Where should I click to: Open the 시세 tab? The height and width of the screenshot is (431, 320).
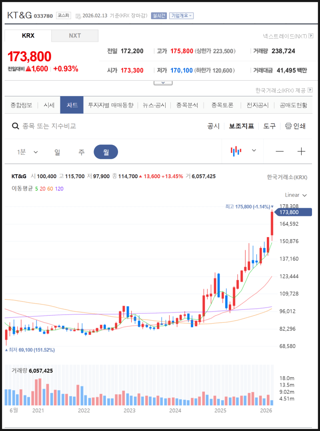click(x=49, y=105)
